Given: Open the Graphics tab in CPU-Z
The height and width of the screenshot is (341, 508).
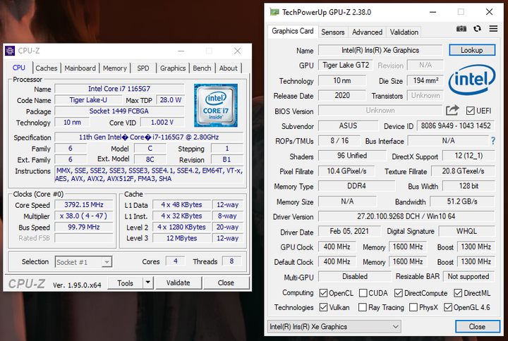Looking at the screenshot, I should 173,68.
